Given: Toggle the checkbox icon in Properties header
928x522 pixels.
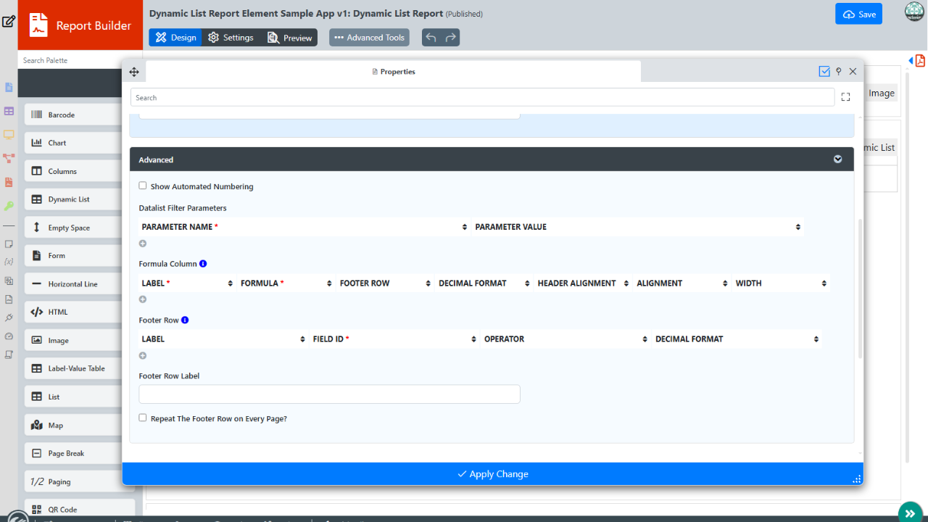Looking at the screenshot, I should click(x=824, y=72).
